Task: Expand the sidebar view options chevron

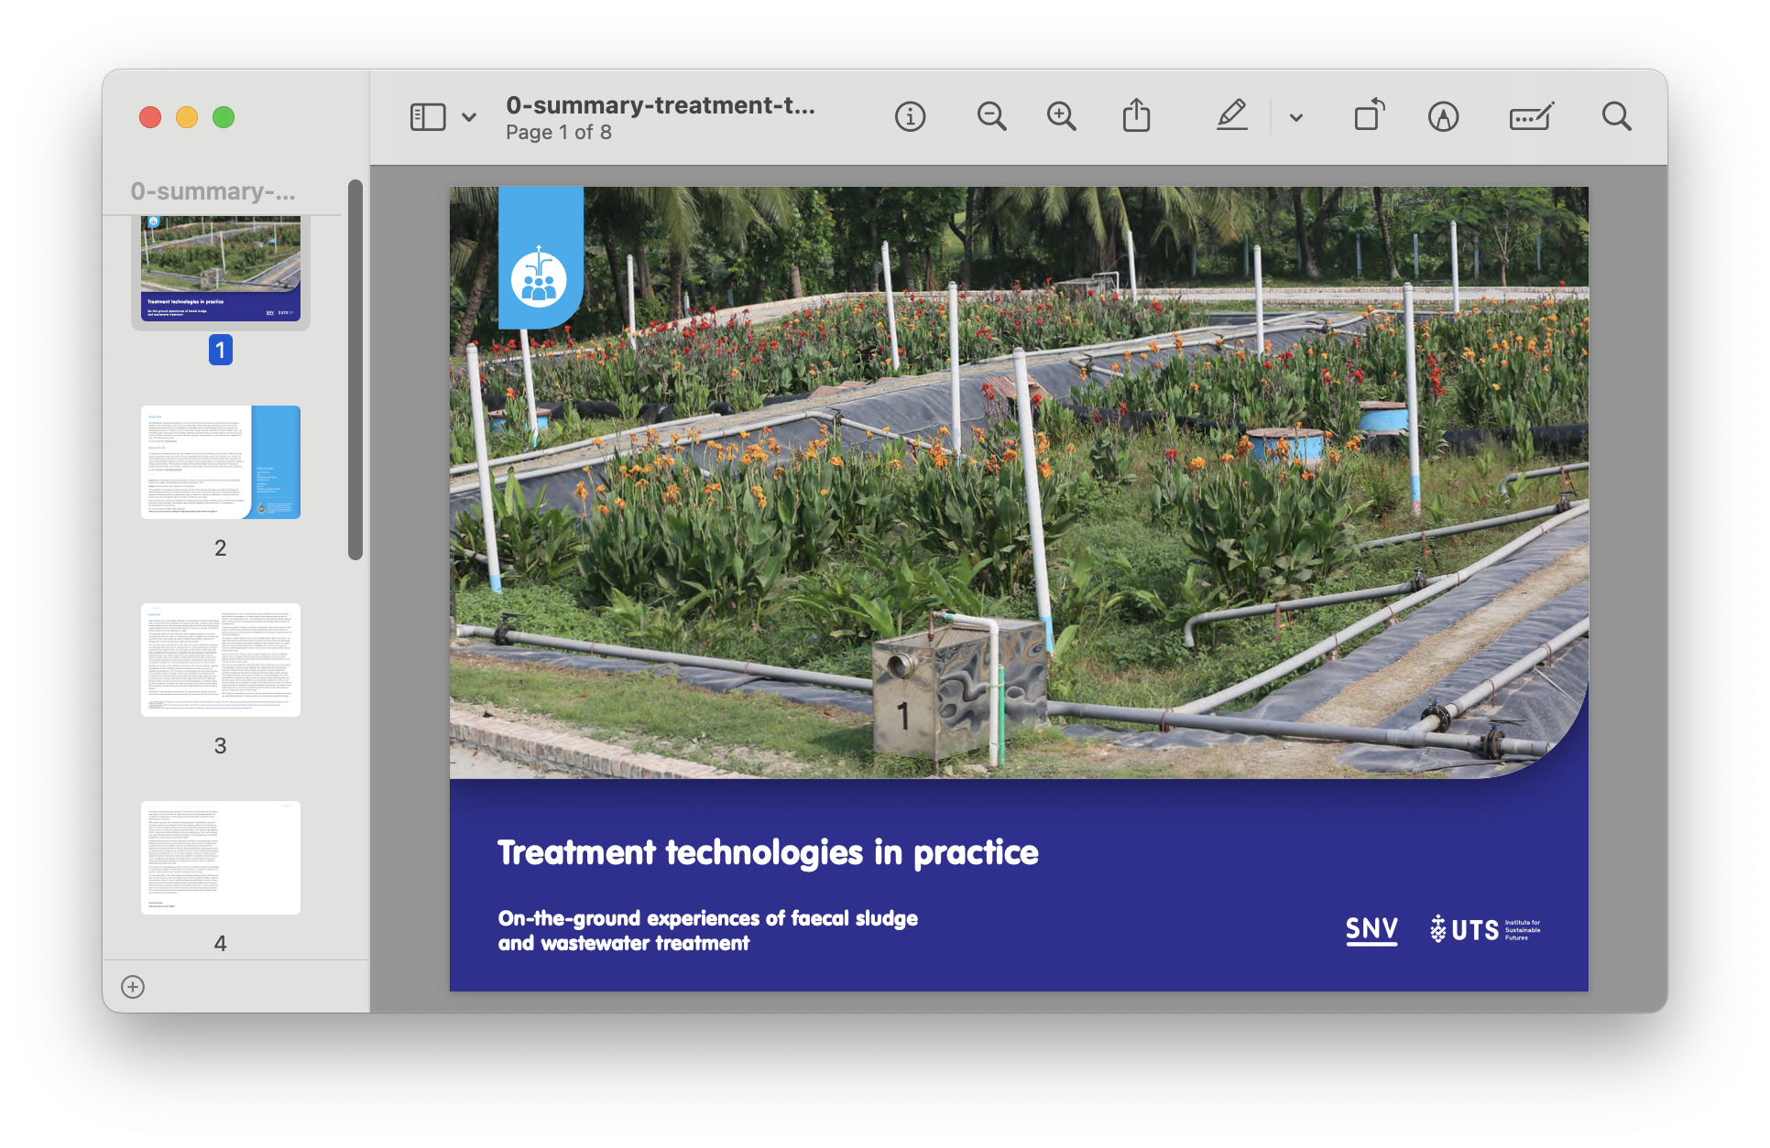Action: point(469,117)
